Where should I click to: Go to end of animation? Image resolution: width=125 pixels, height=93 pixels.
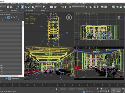108,89
